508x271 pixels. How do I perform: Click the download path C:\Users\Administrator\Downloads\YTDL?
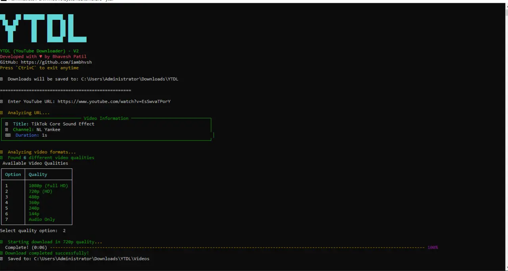tap(130, 79)
